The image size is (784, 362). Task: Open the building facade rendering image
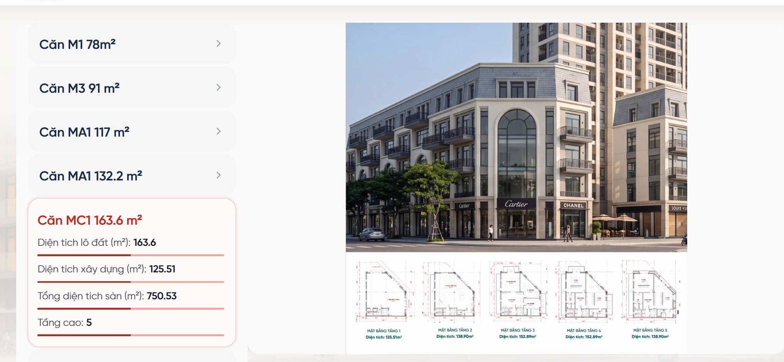tap(516, 137)
